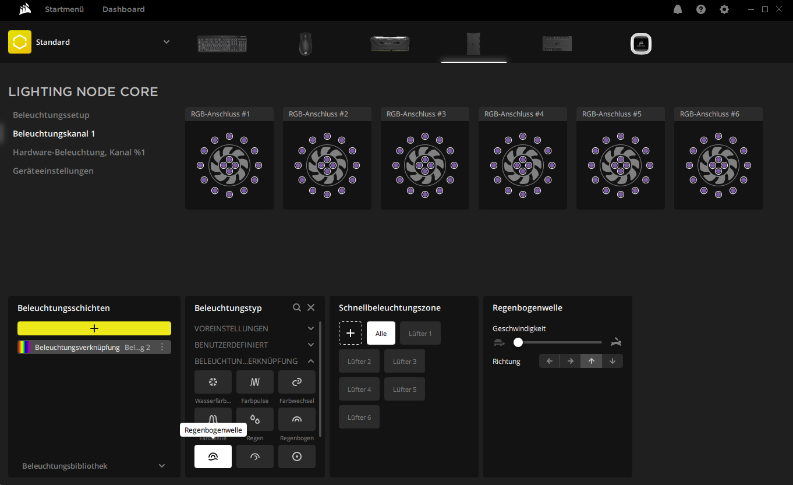Open settings gear icon

coord(724,9)
